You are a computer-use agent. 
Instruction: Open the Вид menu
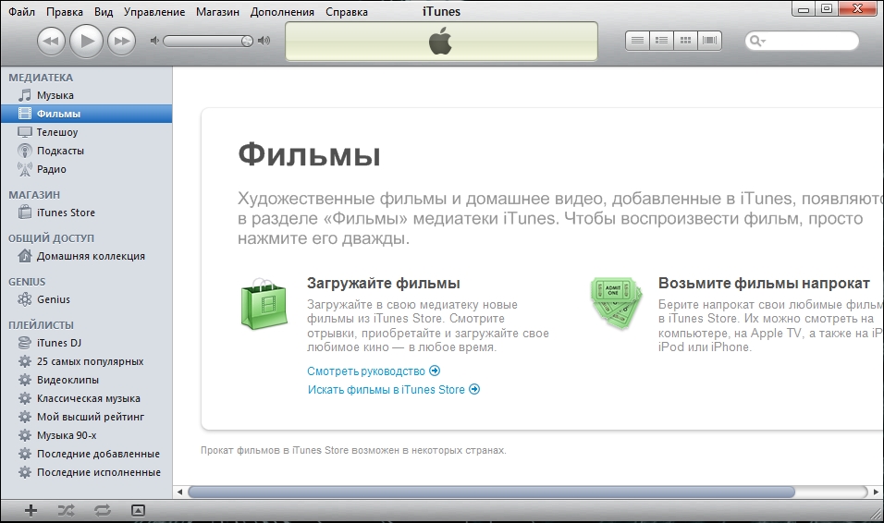coord(104,12)
